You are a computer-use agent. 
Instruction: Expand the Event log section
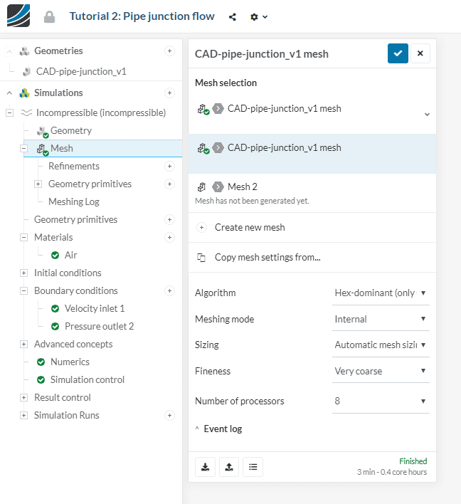click(219, 429)
